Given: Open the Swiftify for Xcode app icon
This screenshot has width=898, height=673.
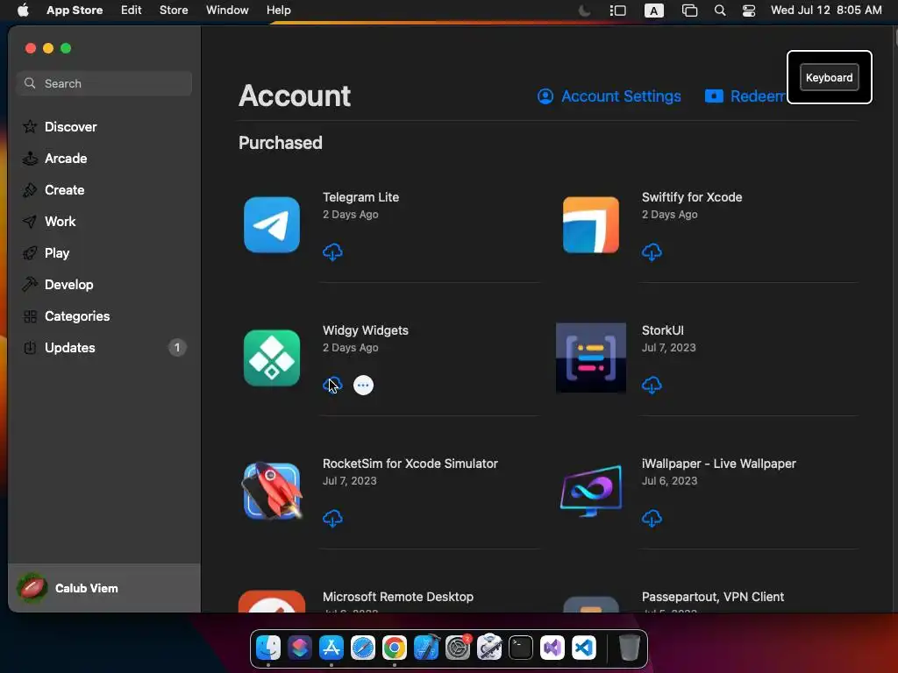Looking at the screenshot, I should coord(590,225).
